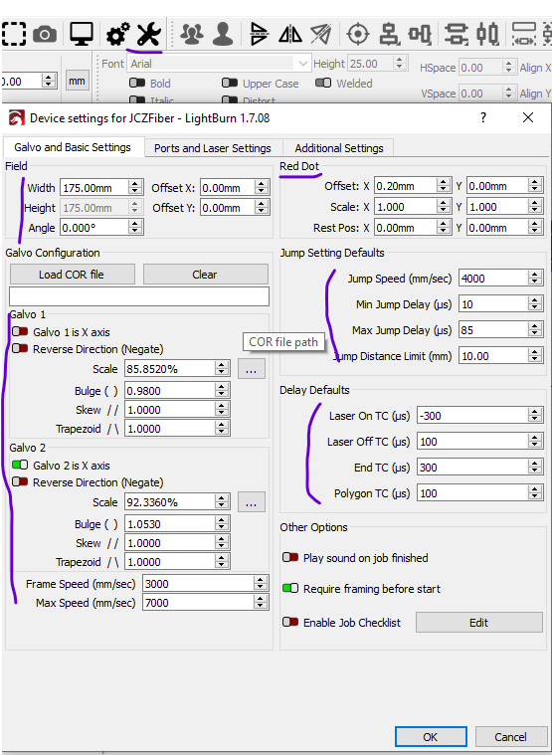Click the Group objects icon
552x755 pixels.
191,35
